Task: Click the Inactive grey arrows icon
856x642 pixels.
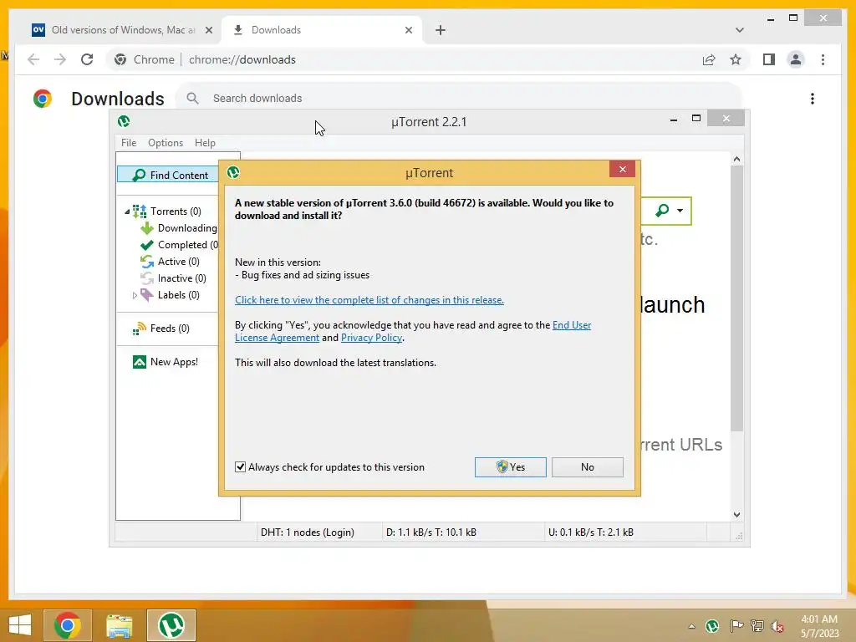Action: pyautogui.click(x=147, y=278)
